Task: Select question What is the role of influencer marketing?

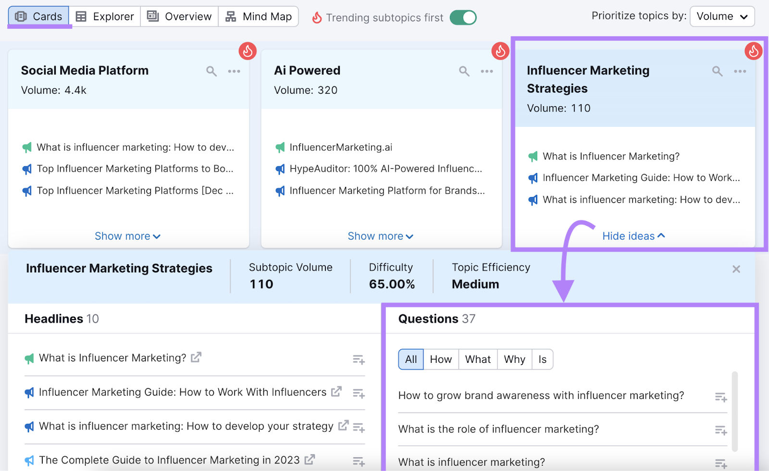Action: click(498, 429)
